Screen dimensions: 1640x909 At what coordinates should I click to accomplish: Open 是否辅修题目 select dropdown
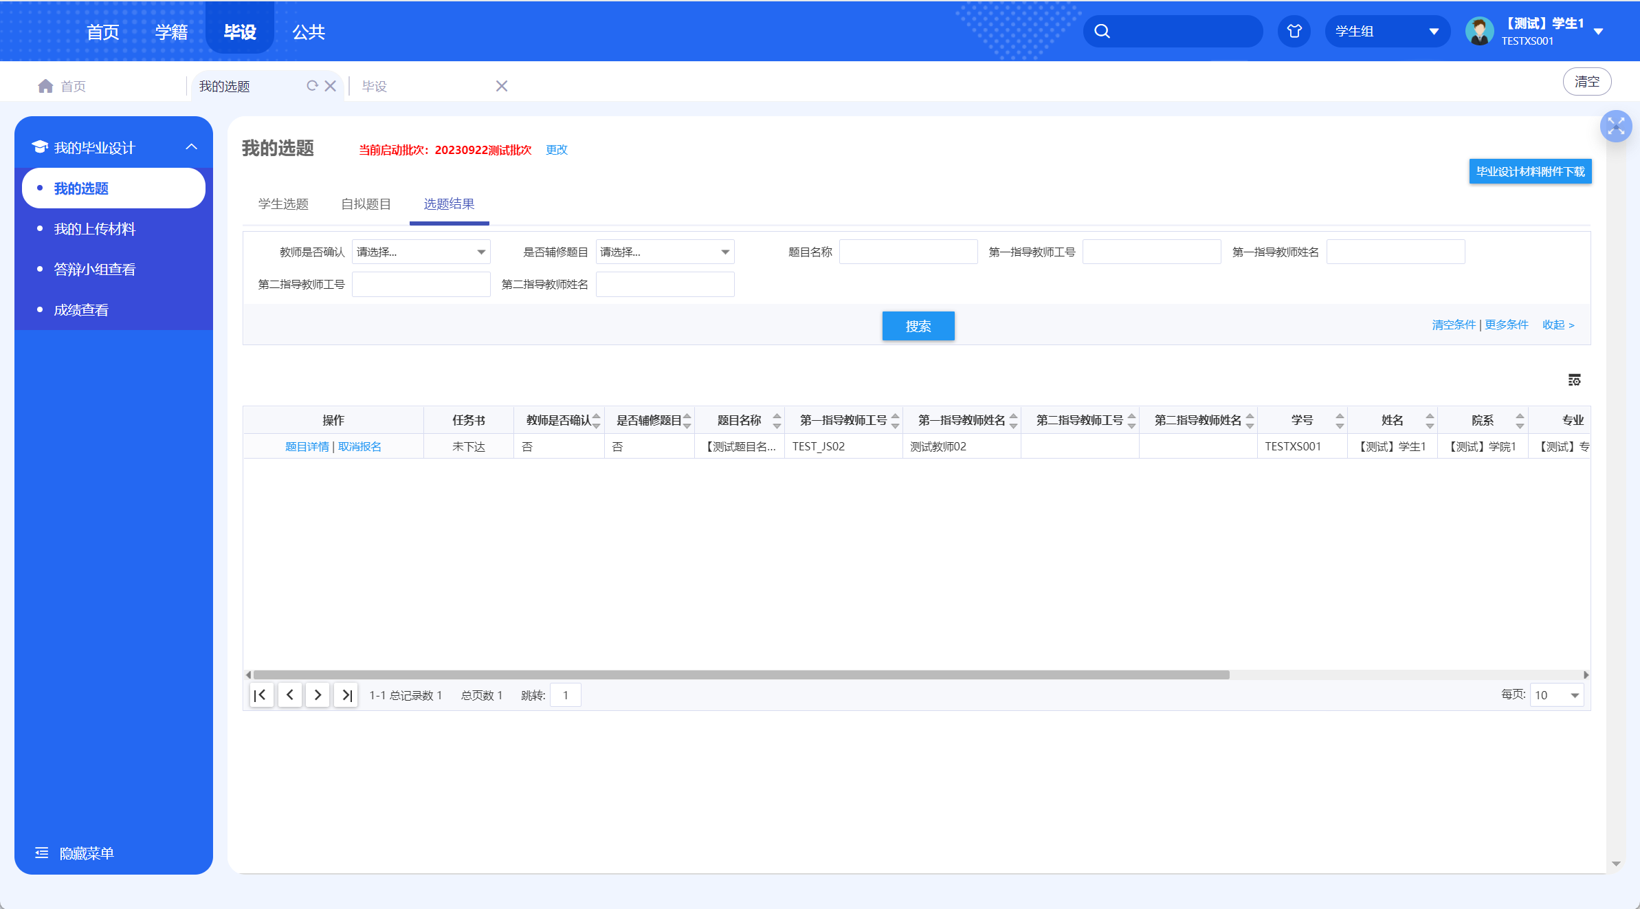point(665,252)
